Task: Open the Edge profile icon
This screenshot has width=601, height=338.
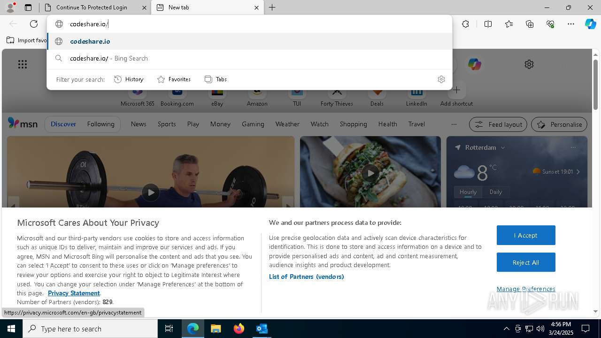Action: (x=10, y=7)
